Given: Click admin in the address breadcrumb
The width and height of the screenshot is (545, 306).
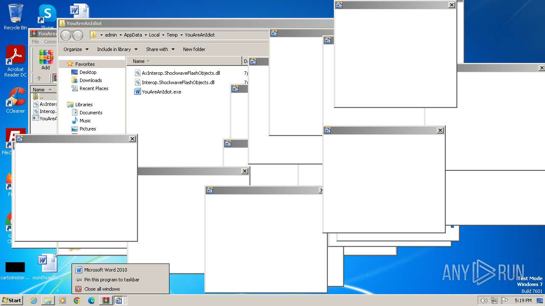Looking at the screenshot, I should pos(111,35).
